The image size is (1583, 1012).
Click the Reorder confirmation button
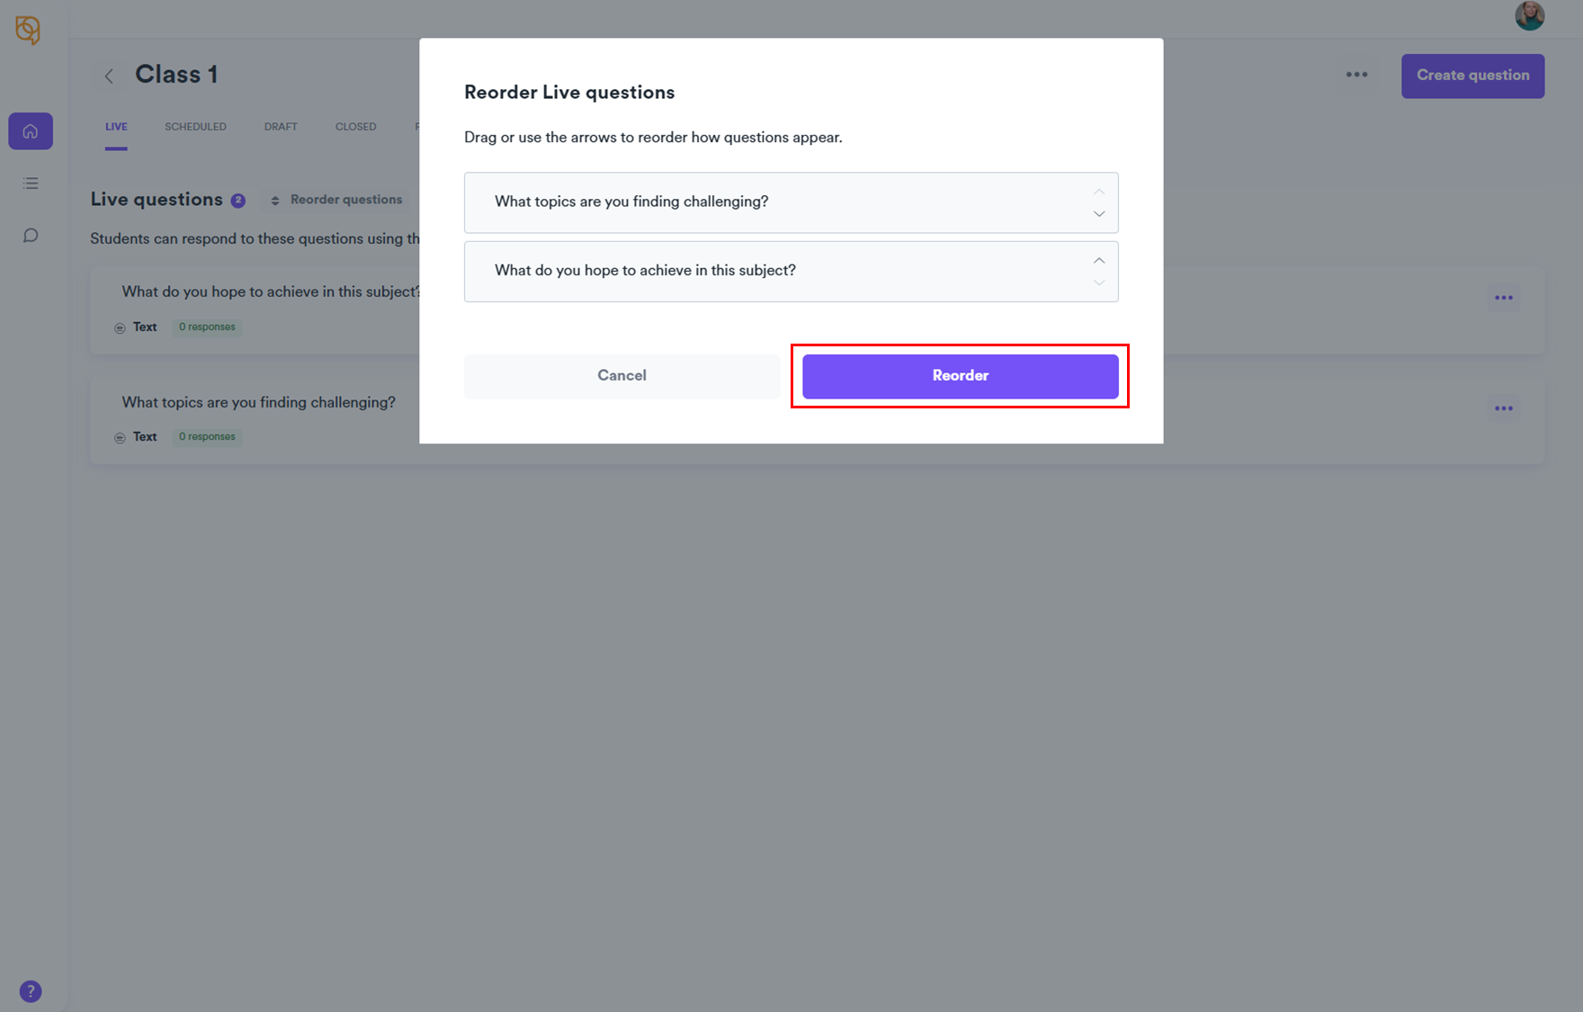point(960,376)
